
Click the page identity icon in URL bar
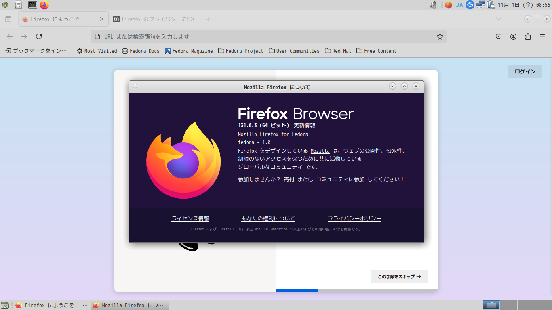[x=97, y=36]
